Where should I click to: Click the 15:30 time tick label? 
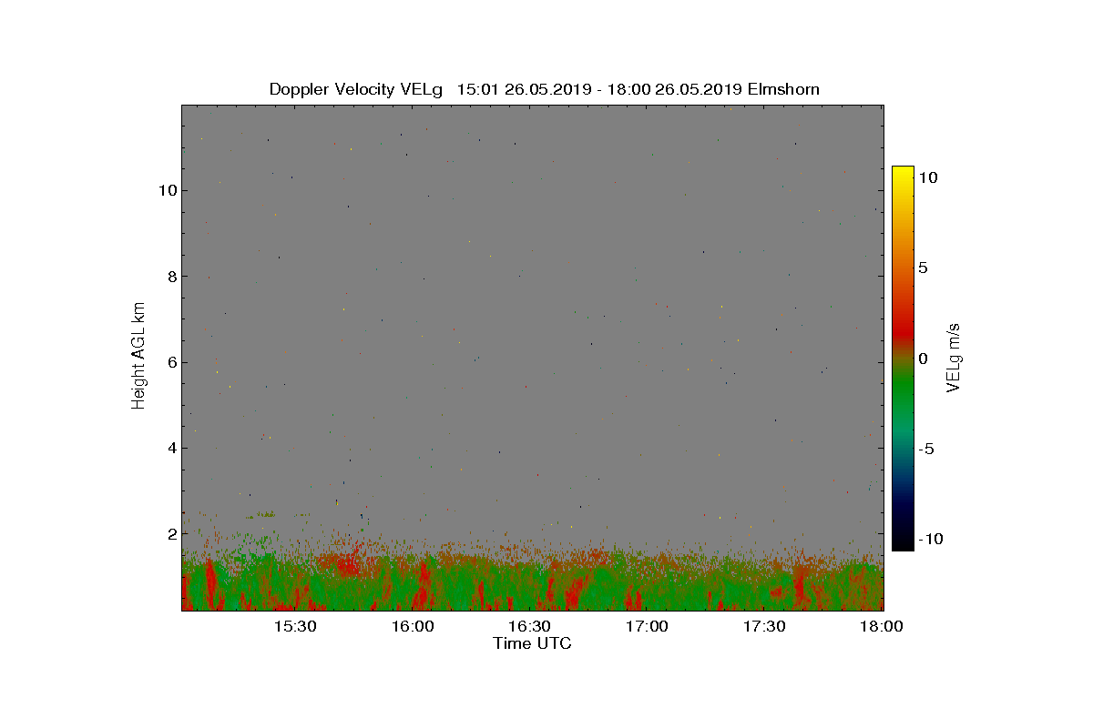point(295,627)
